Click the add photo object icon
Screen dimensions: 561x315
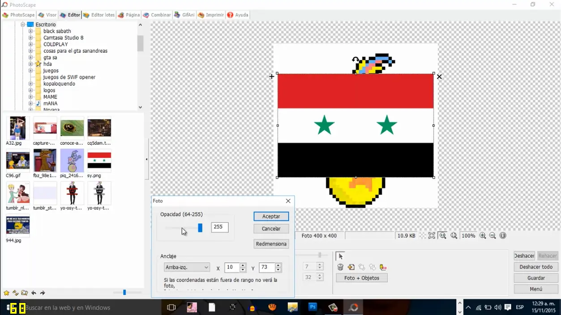[x=351, y=267]
